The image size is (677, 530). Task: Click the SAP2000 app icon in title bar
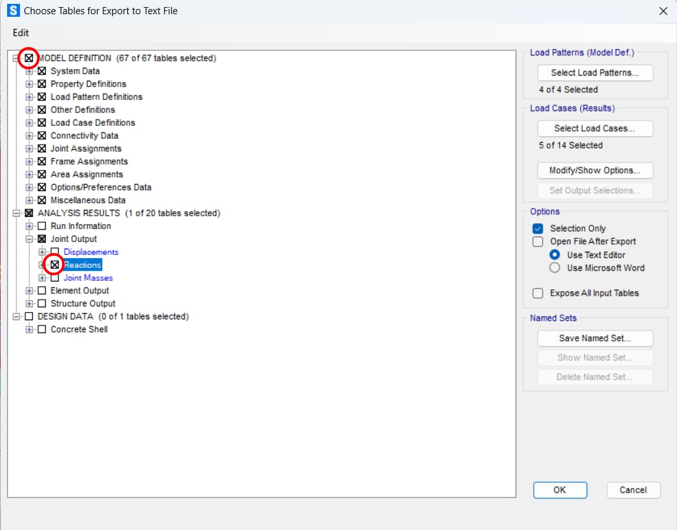[12, 11]
